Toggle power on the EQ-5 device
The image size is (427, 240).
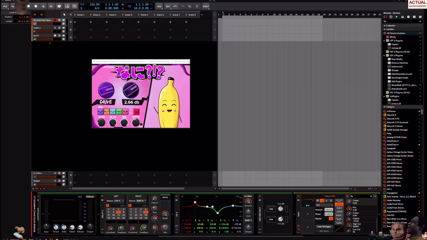176,196
